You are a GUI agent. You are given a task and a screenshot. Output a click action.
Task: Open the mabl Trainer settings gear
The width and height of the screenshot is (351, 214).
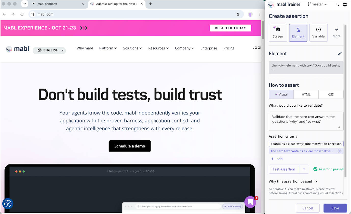point(345,4)
